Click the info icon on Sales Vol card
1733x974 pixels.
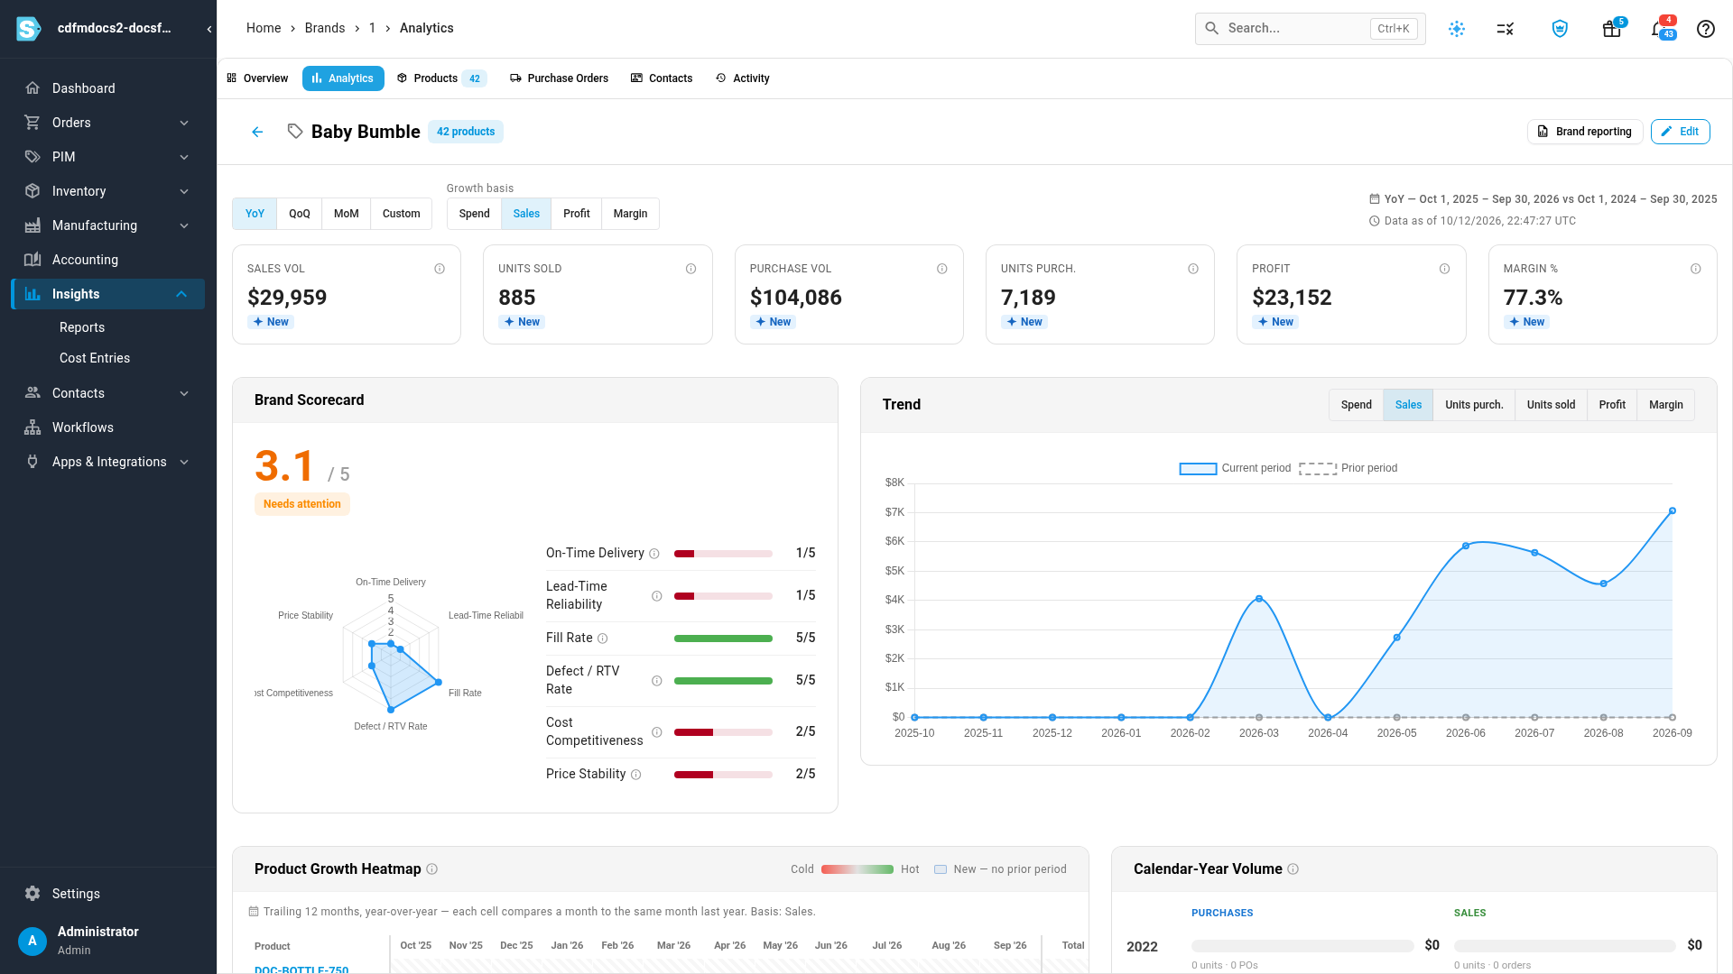click(440, 269)
